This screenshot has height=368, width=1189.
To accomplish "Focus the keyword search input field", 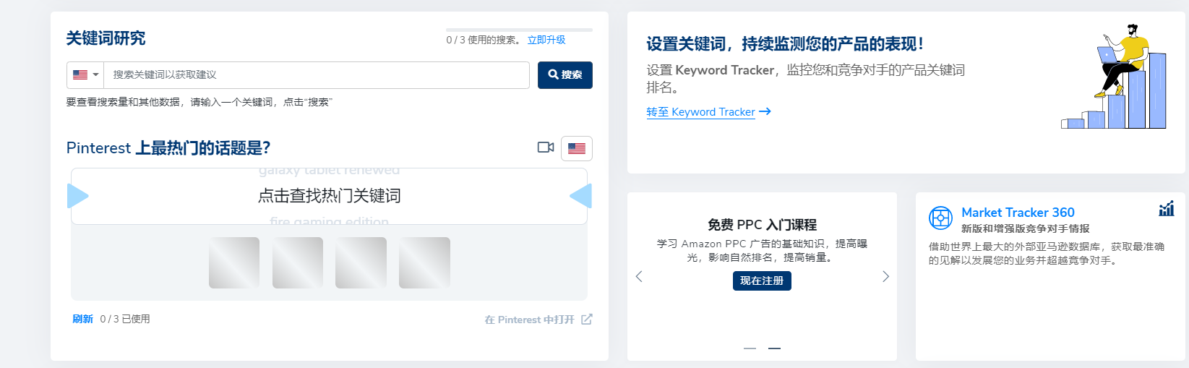I will (317, 75).
